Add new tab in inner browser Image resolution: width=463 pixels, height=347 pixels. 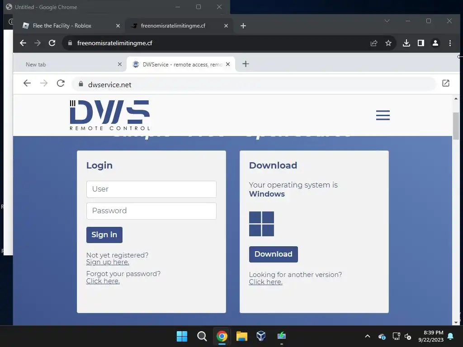[246, 64]
